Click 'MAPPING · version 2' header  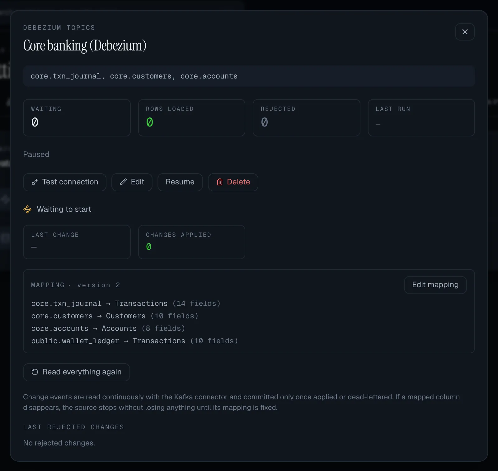tap(76, 285)
